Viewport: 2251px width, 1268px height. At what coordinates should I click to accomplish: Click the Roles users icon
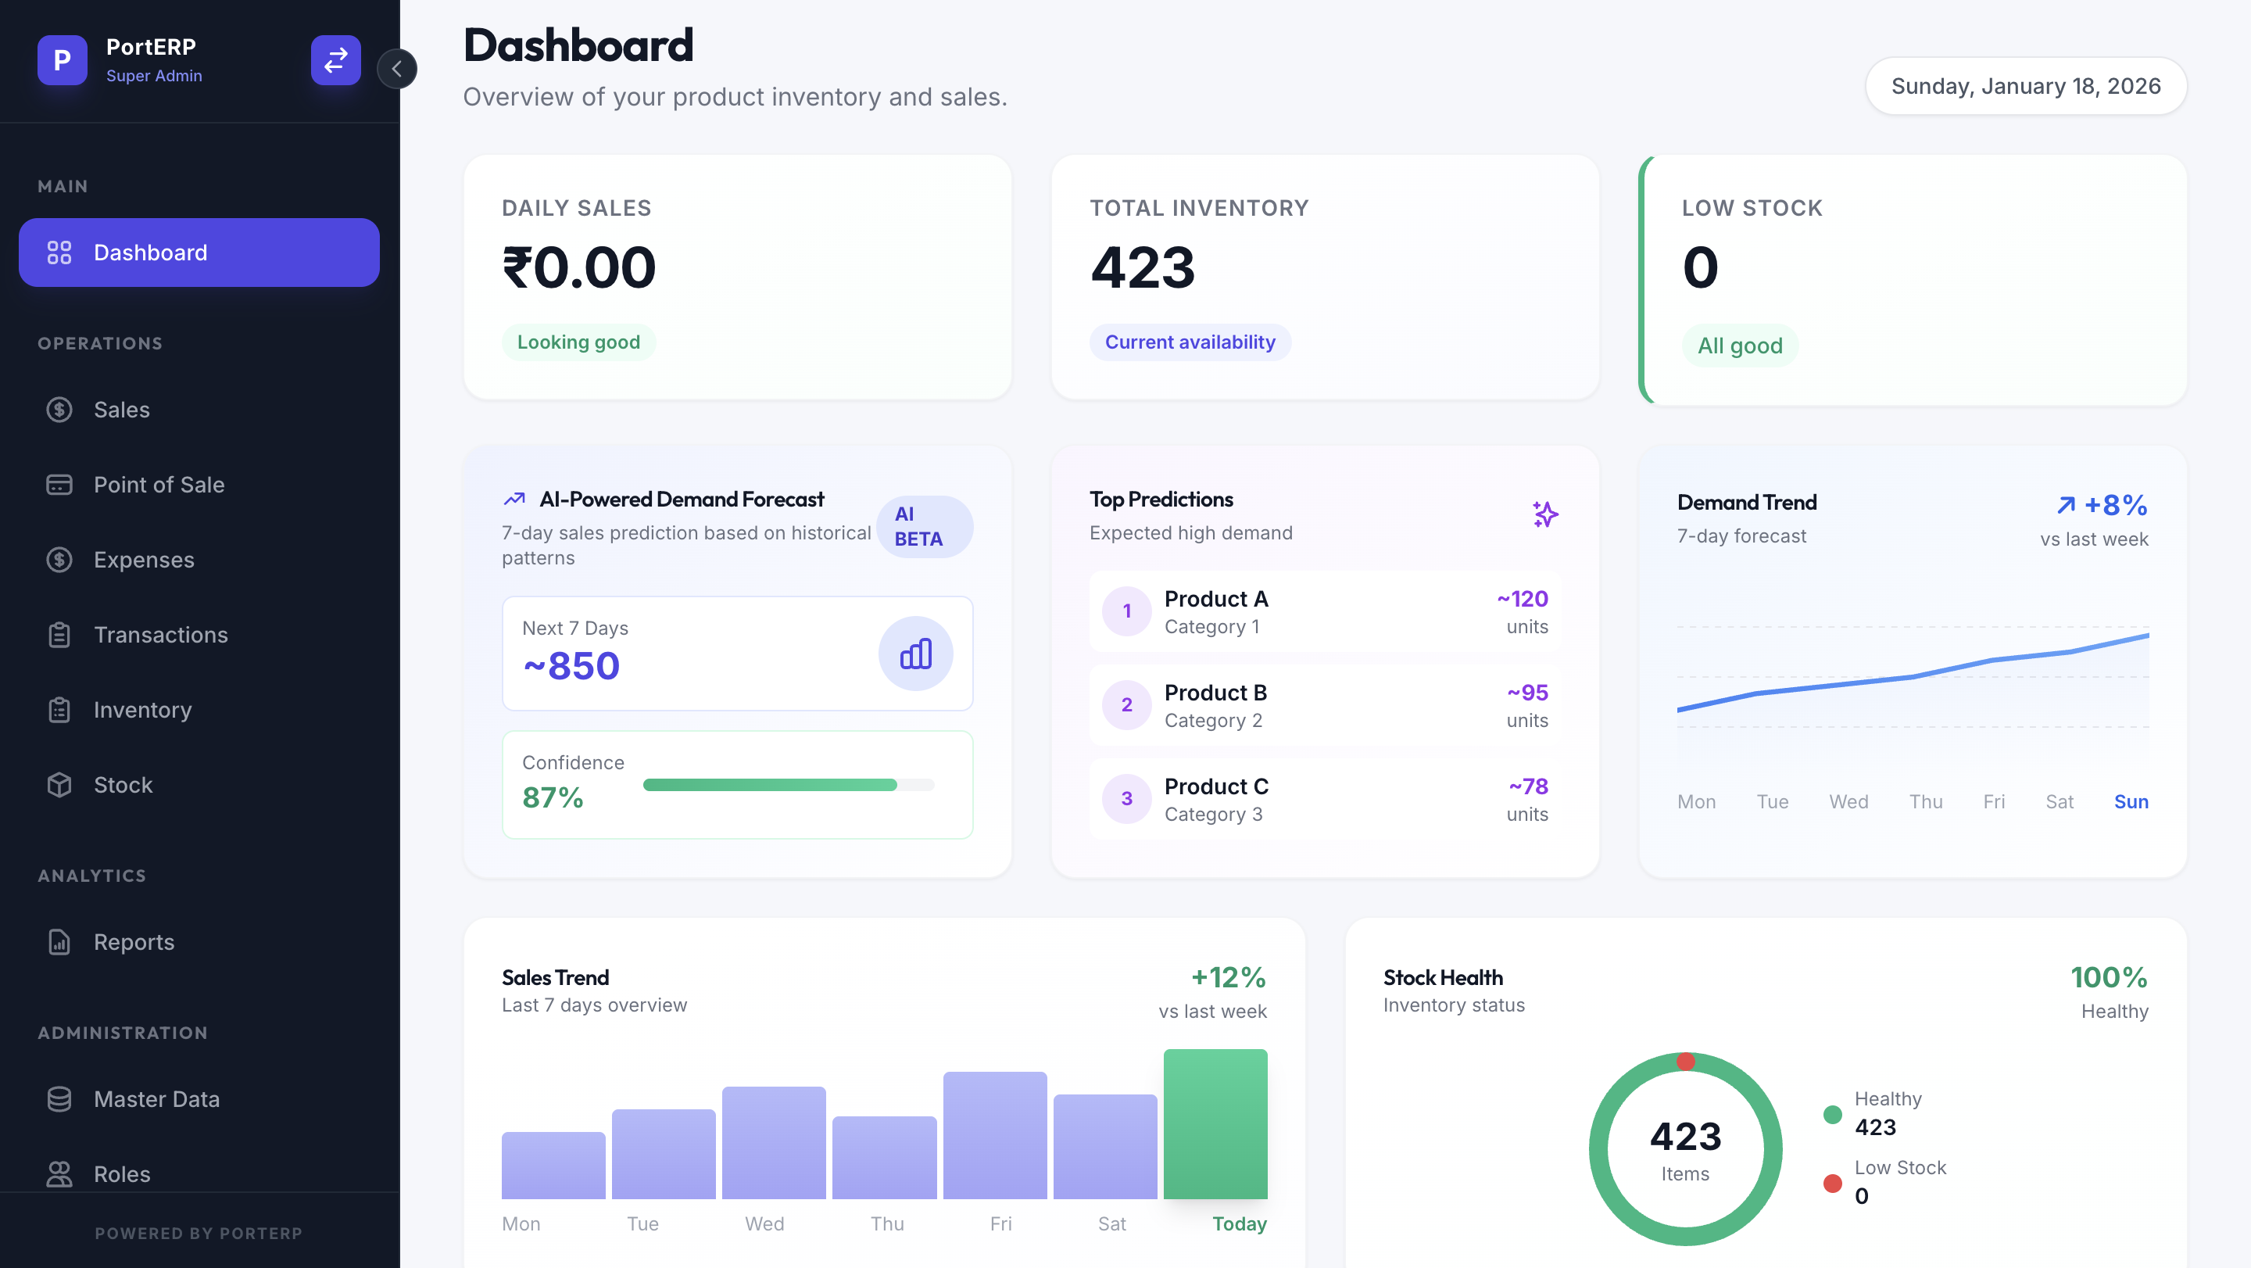[x=59, y=1173]
